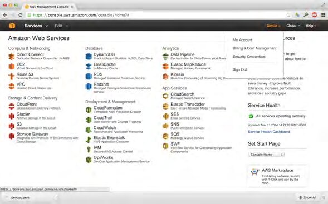The image size is (328, 204).
Task: Click the Elastic Beanstalk icon
Action: pyautogui.click(x=89, y=140)
